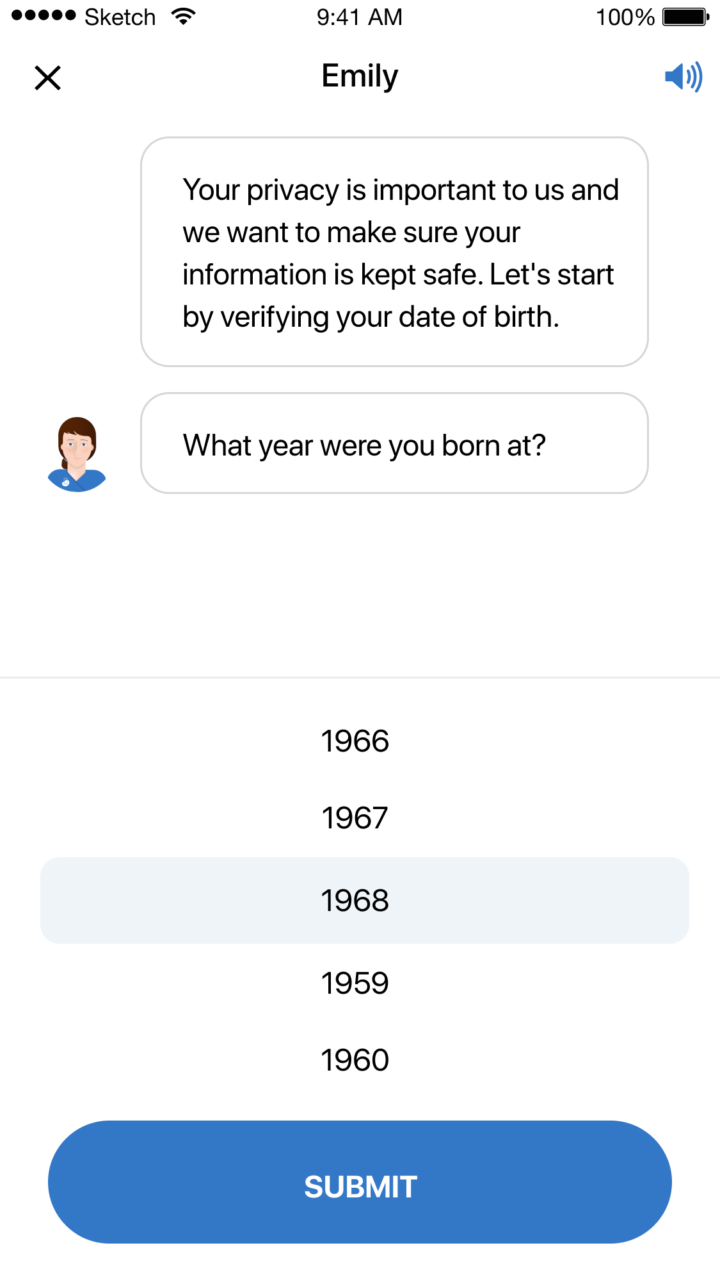
Task: Tap Emily's nurse avatar
Action: (77, 454)
